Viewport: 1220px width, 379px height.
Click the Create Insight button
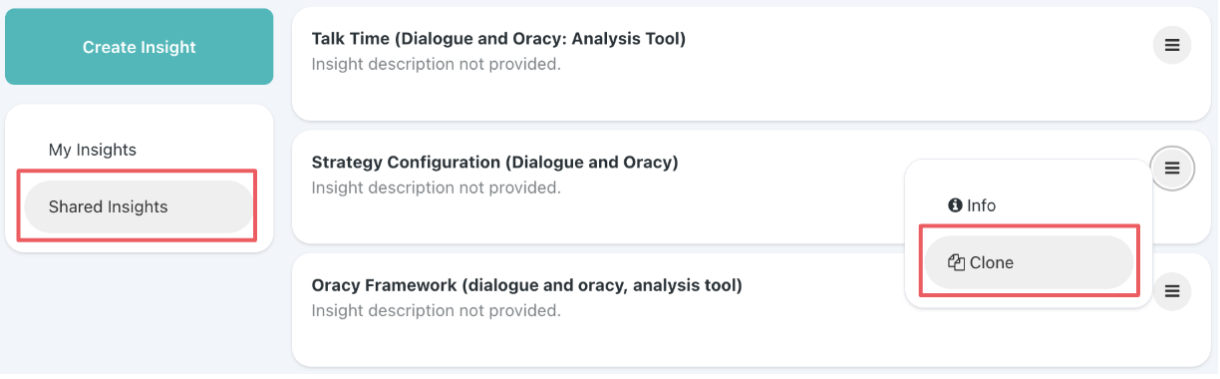coord(139,47)
